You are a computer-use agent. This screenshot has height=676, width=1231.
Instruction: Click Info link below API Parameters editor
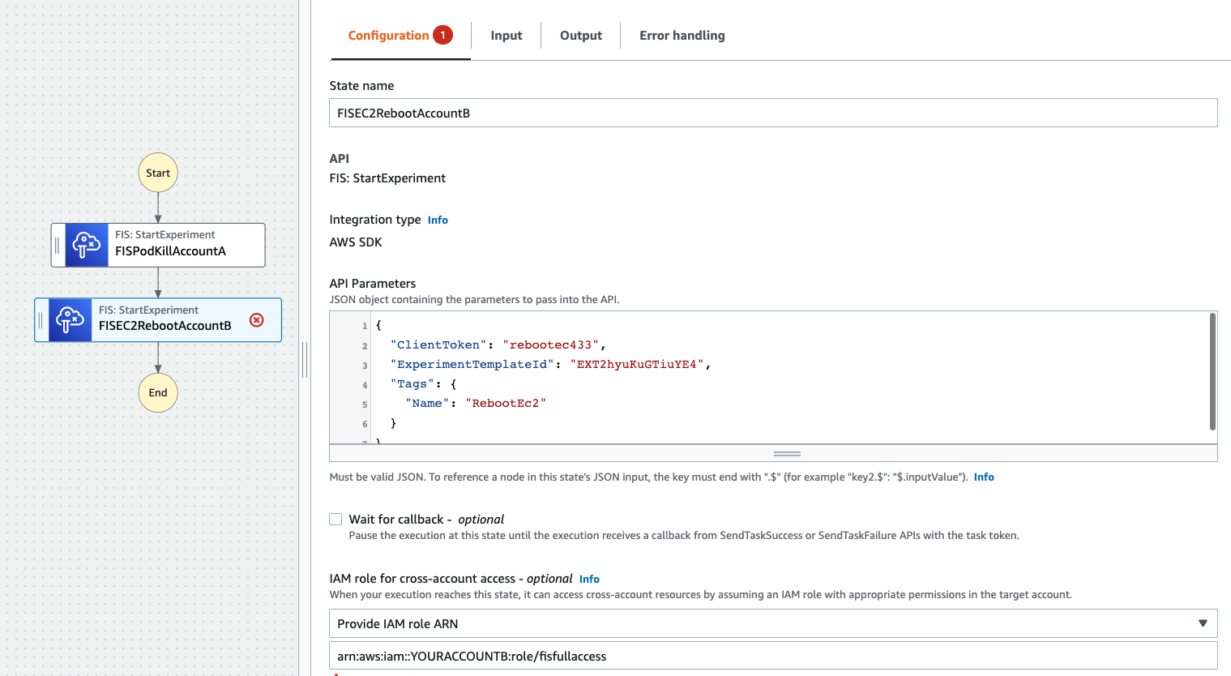click(984, 477)
